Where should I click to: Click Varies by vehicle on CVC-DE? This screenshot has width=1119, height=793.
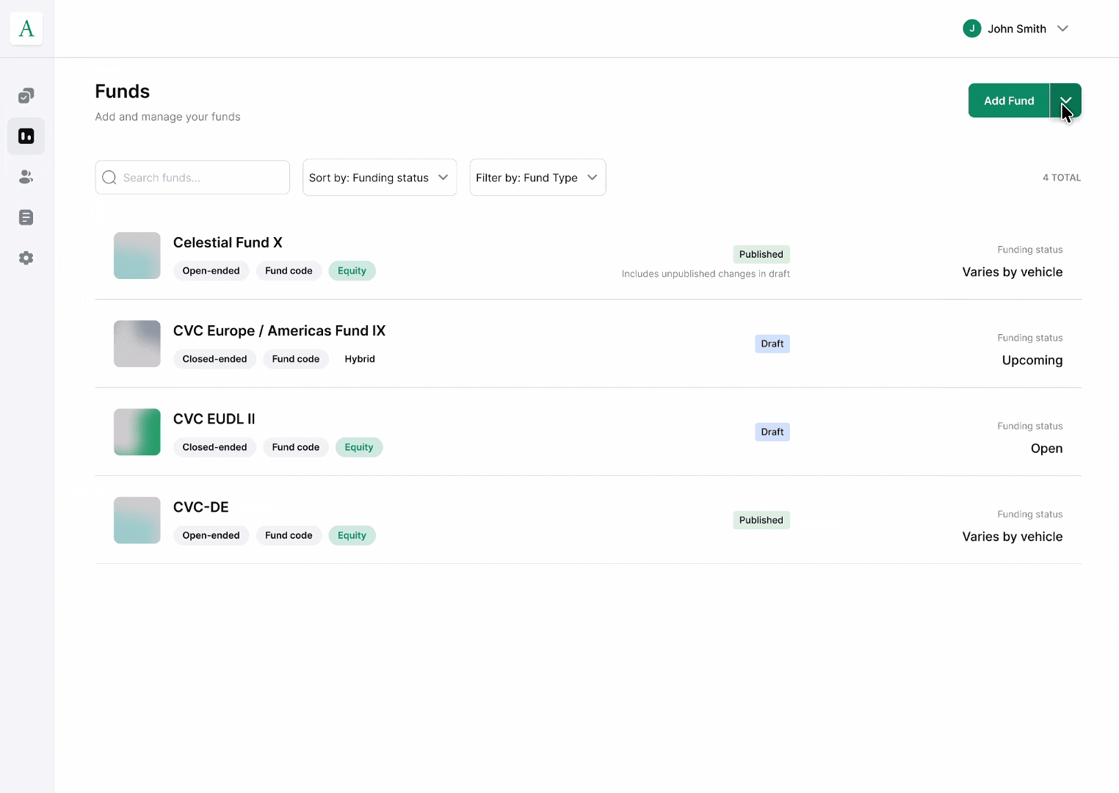[x=1013, y=537]
